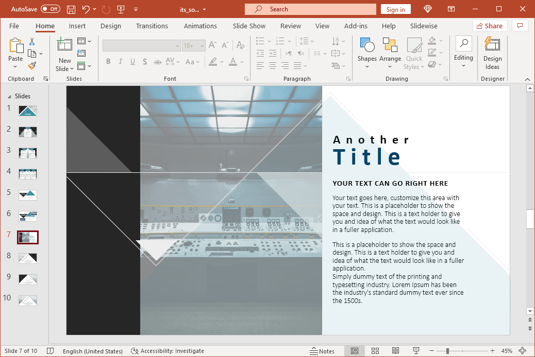Select the Bold formatting icon
The image size is (535, 357).
coord(108,61)
